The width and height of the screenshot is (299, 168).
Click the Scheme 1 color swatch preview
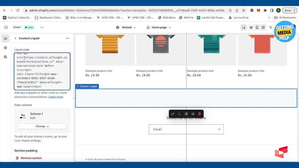[x=23, y=116]
